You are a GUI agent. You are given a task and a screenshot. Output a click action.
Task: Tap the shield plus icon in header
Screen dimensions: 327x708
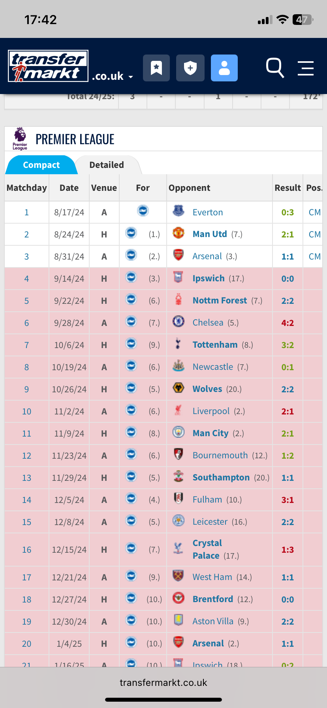190,68
